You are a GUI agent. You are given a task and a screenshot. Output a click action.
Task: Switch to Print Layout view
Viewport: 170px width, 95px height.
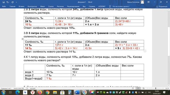[138, 88]
